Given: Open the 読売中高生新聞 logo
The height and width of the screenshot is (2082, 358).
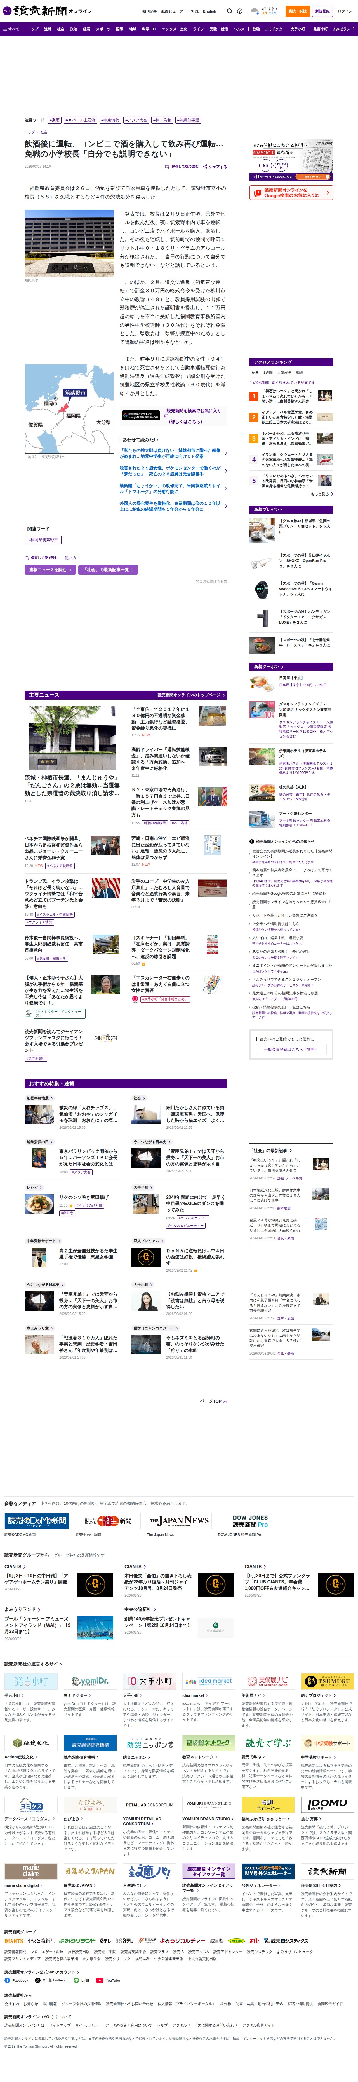Looking at the screenshot, I should [x=107, y=1520].
